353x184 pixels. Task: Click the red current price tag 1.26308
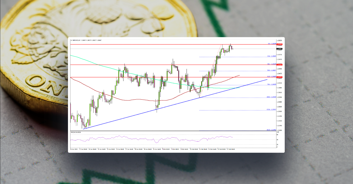pyautogui.click(x=279, y=44)
